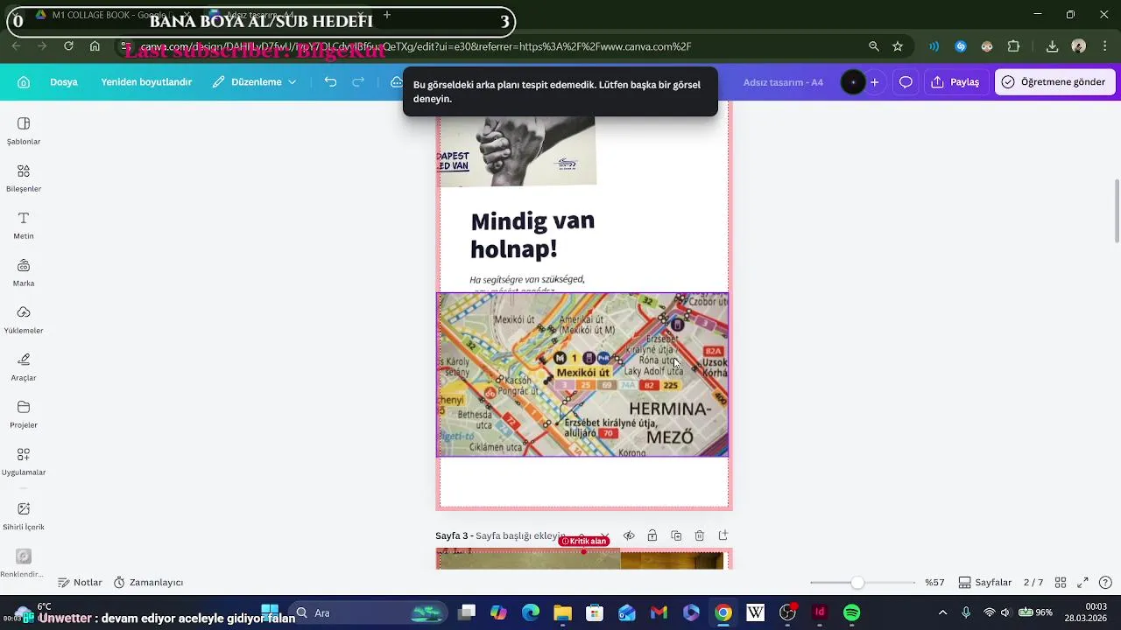
Task: Click the 2 / 7 page counter
Action: click(x=1033, y=583)
